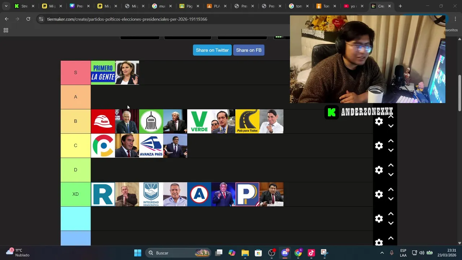Viewport: 462px width, 260px height.
Task: Select the red S tier label
Action: (75, 73)
